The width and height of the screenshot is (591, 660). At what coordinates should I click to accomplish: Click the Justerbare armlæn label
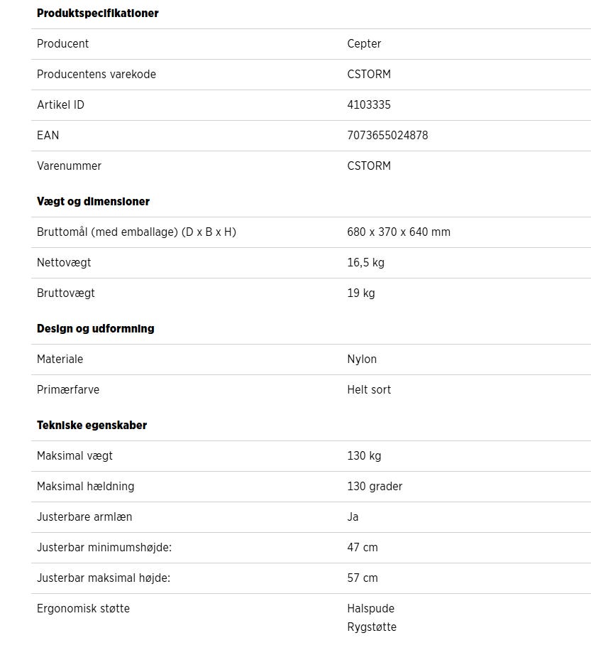point(84,517)
